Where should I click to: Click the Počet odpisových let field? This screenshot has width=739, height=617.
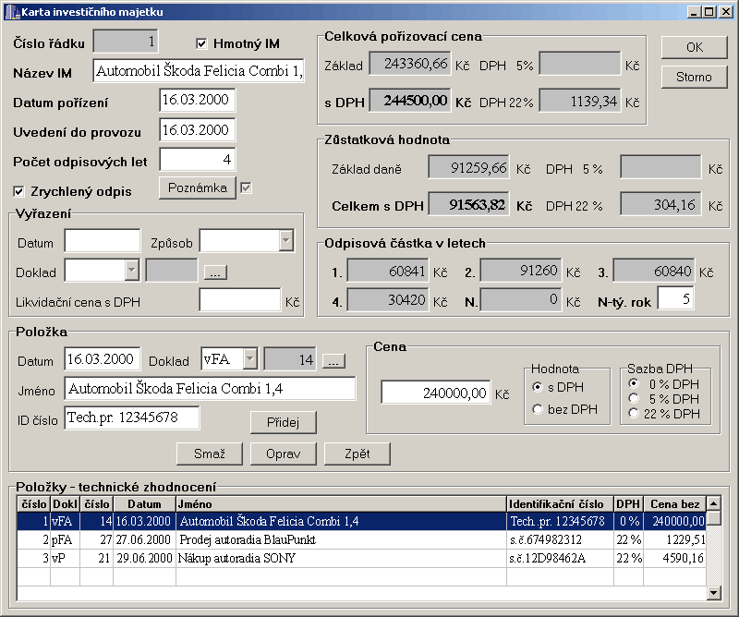[x=198, y=159]
